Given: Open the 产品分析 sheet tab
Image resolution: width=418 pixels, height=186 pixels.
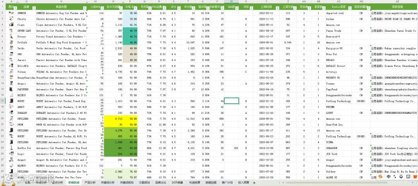Looking at the screenshot, I should (x=90, y=183).
